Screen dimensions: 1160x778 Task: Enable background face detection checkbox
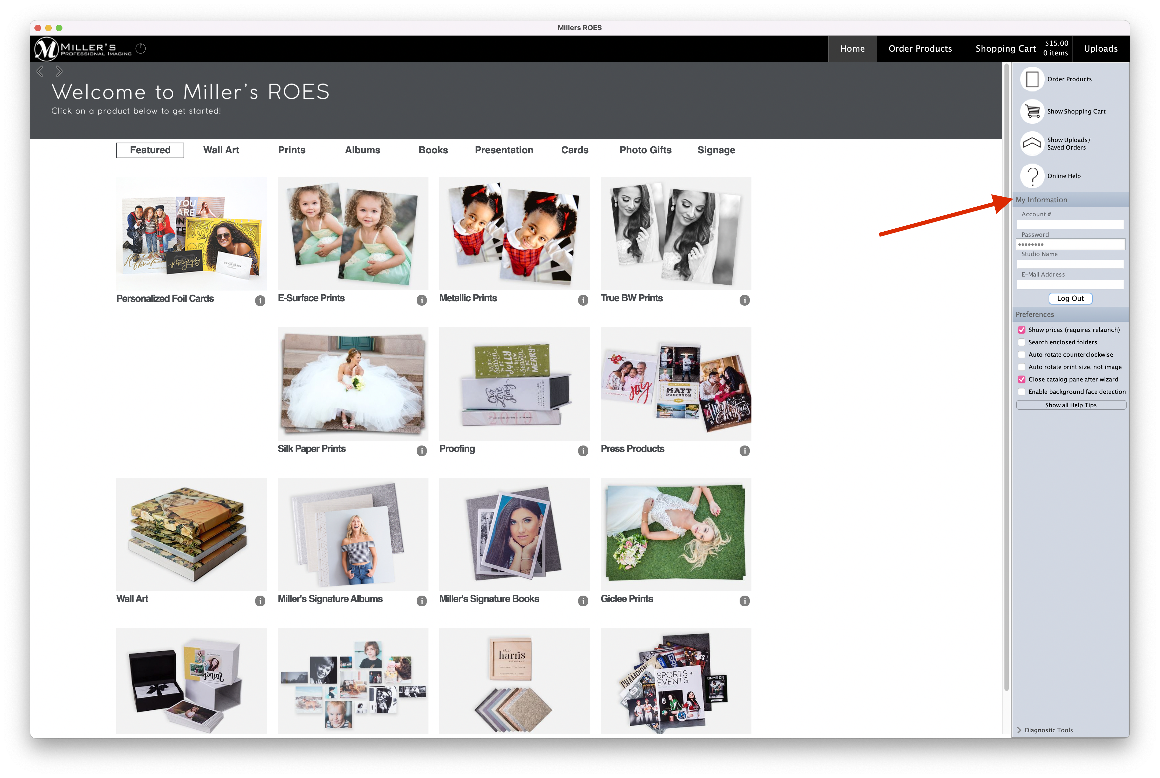click(1021, 392)
